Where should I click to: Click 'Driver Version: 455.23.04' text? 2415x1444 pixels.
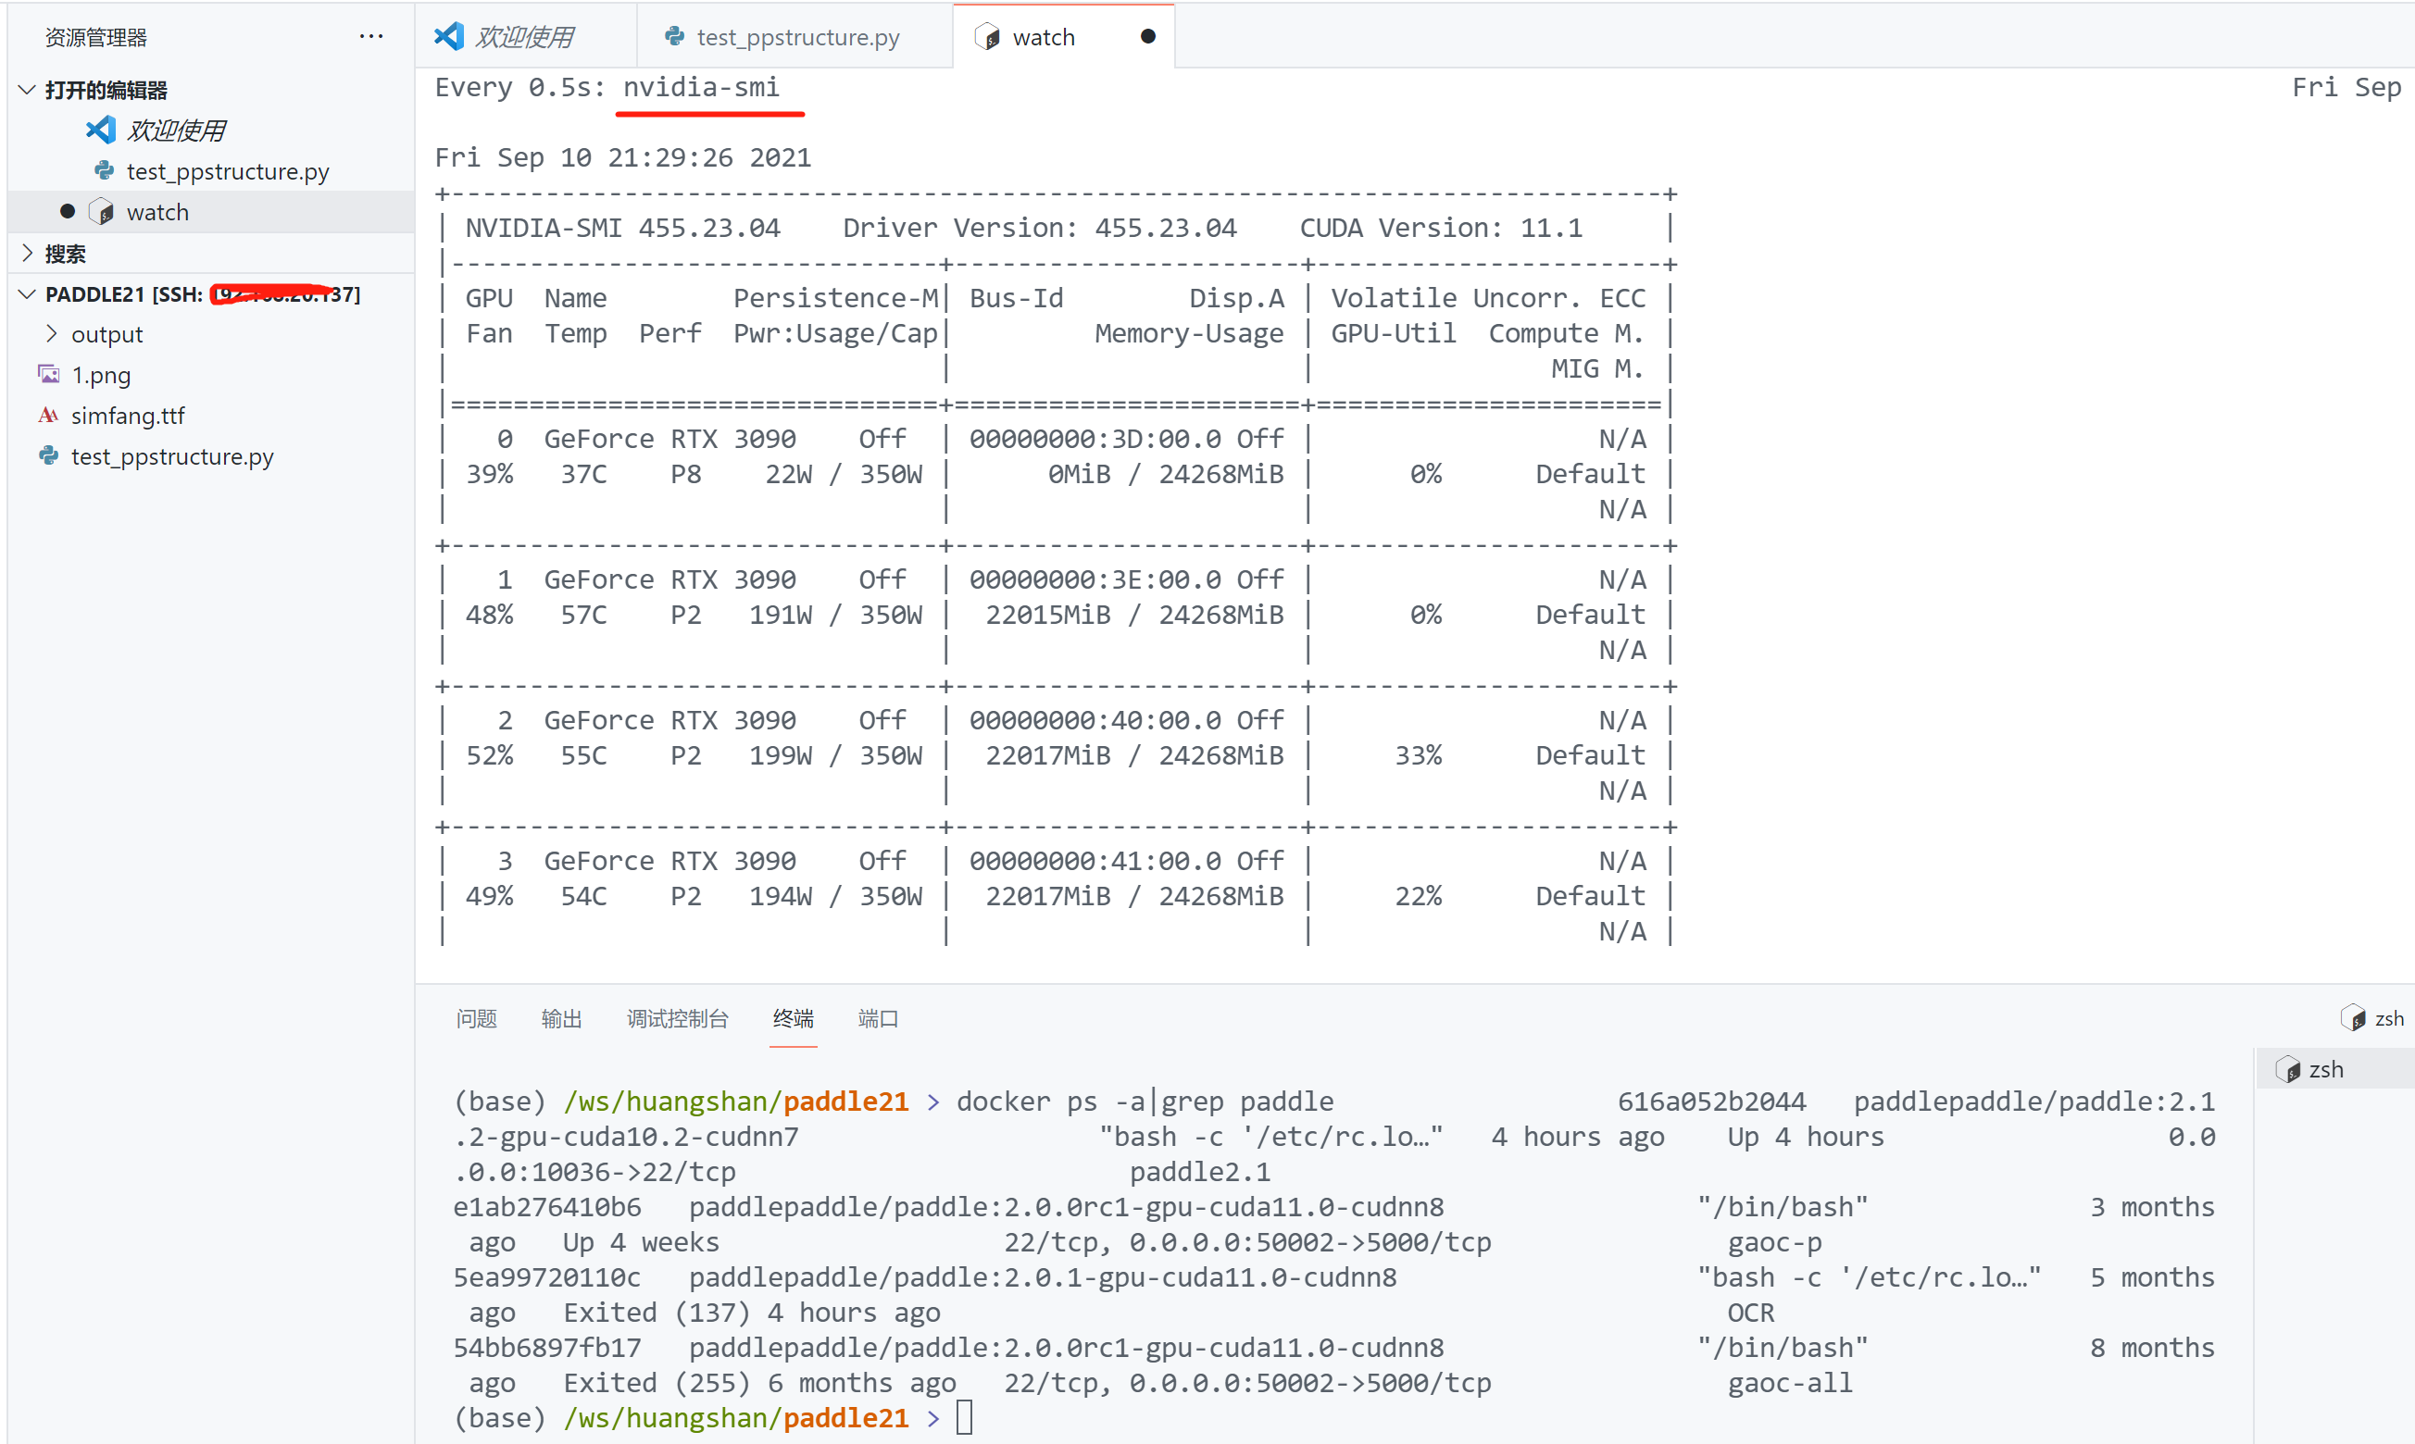(x=1040, y=228)
